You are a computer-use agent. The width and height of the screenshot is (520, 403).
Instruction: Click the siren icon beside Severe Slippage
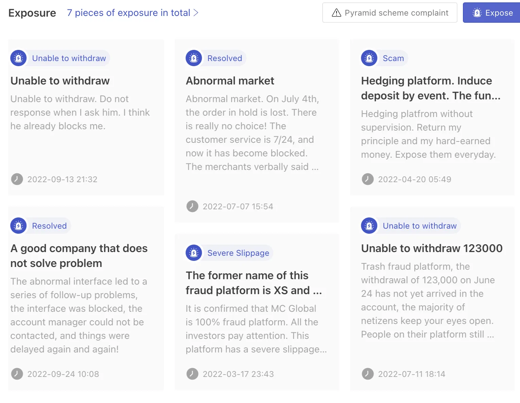pyautogui.click(x=194, y=253)
